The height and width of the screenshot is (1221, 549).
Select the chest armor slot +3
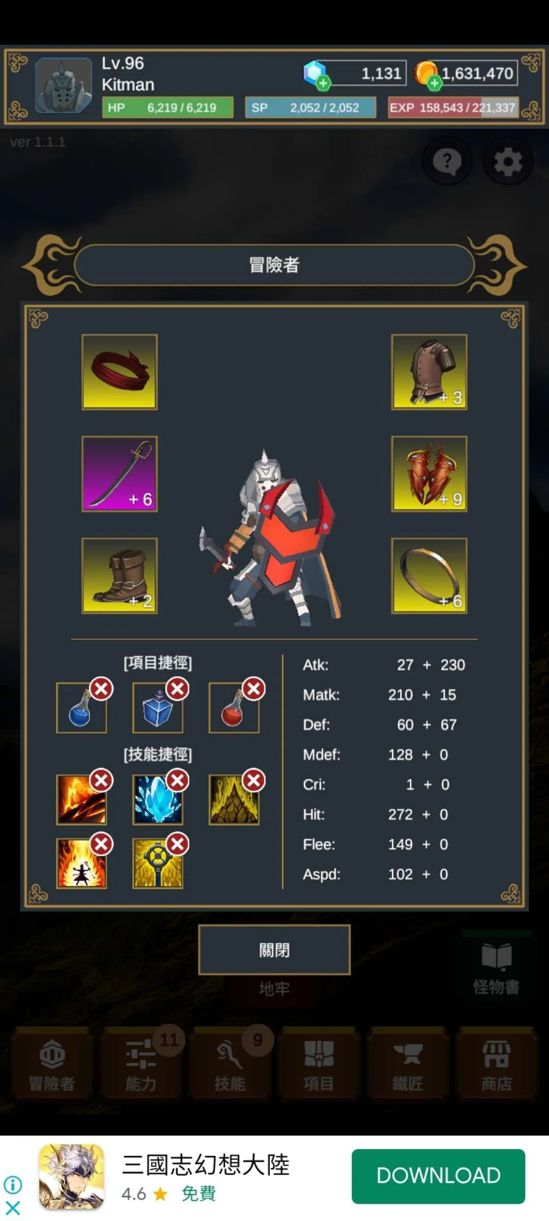pyautogui.click(x=429, y=372)
